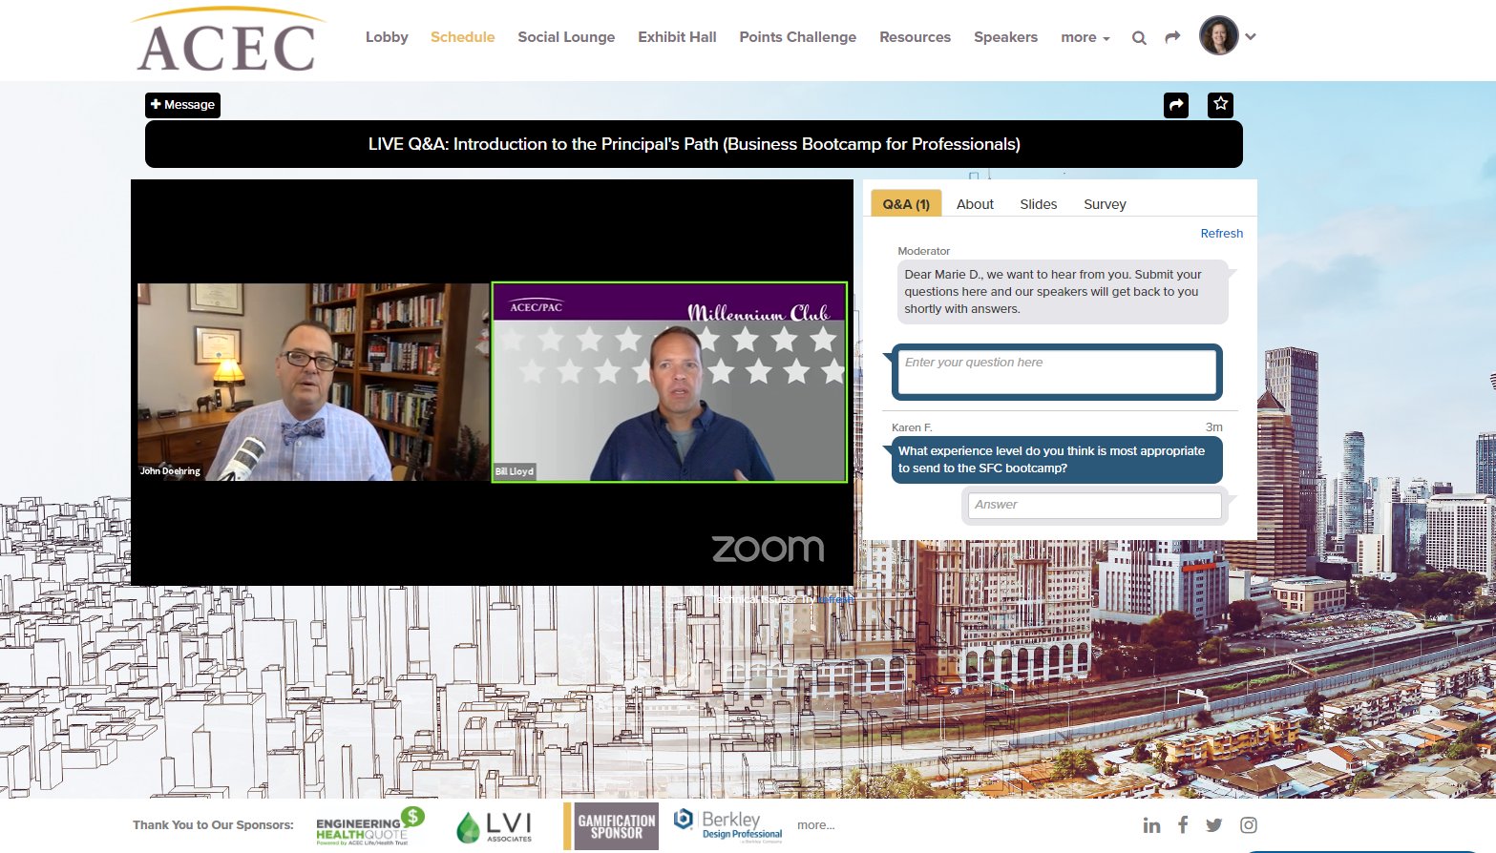Click the Answer input under Karen's question
1496x853 pixels.
(1094, 505)
